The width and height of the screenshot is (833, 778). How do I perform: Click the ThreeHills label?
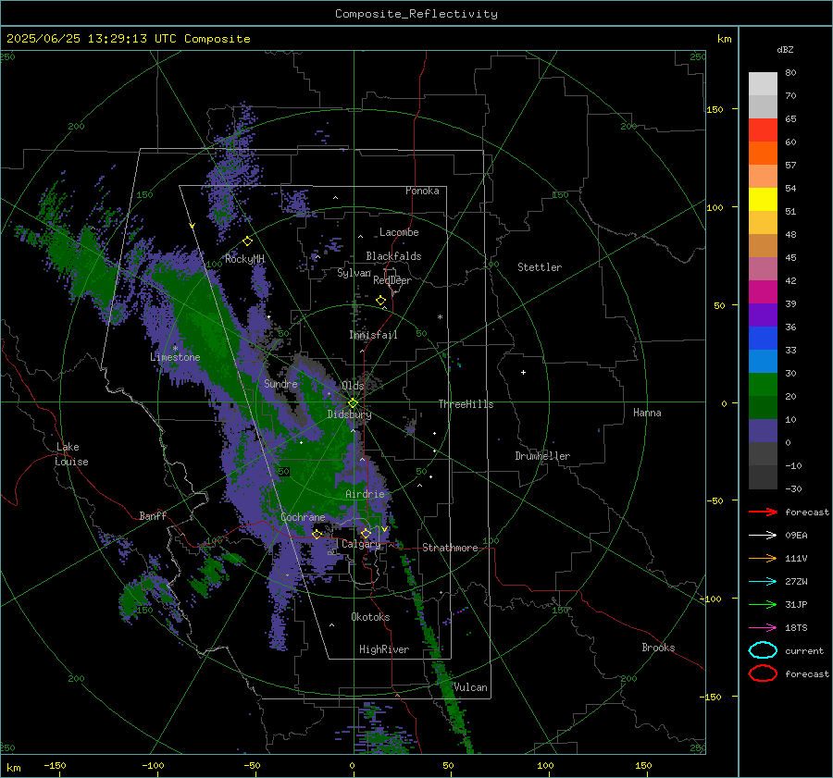[x=466, y=404]
